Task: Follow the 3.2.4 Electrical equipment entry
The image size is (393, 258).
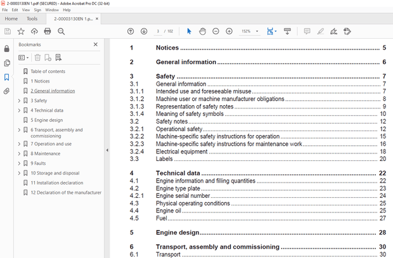Action: tap(258, 152)
